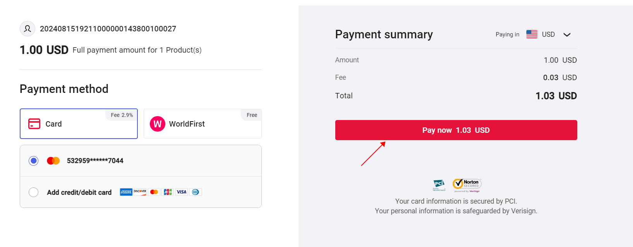The width and height of the screenshot is (633, 247).
Task: Click the user profile avatar icon
Action: [x=27, y=29]
